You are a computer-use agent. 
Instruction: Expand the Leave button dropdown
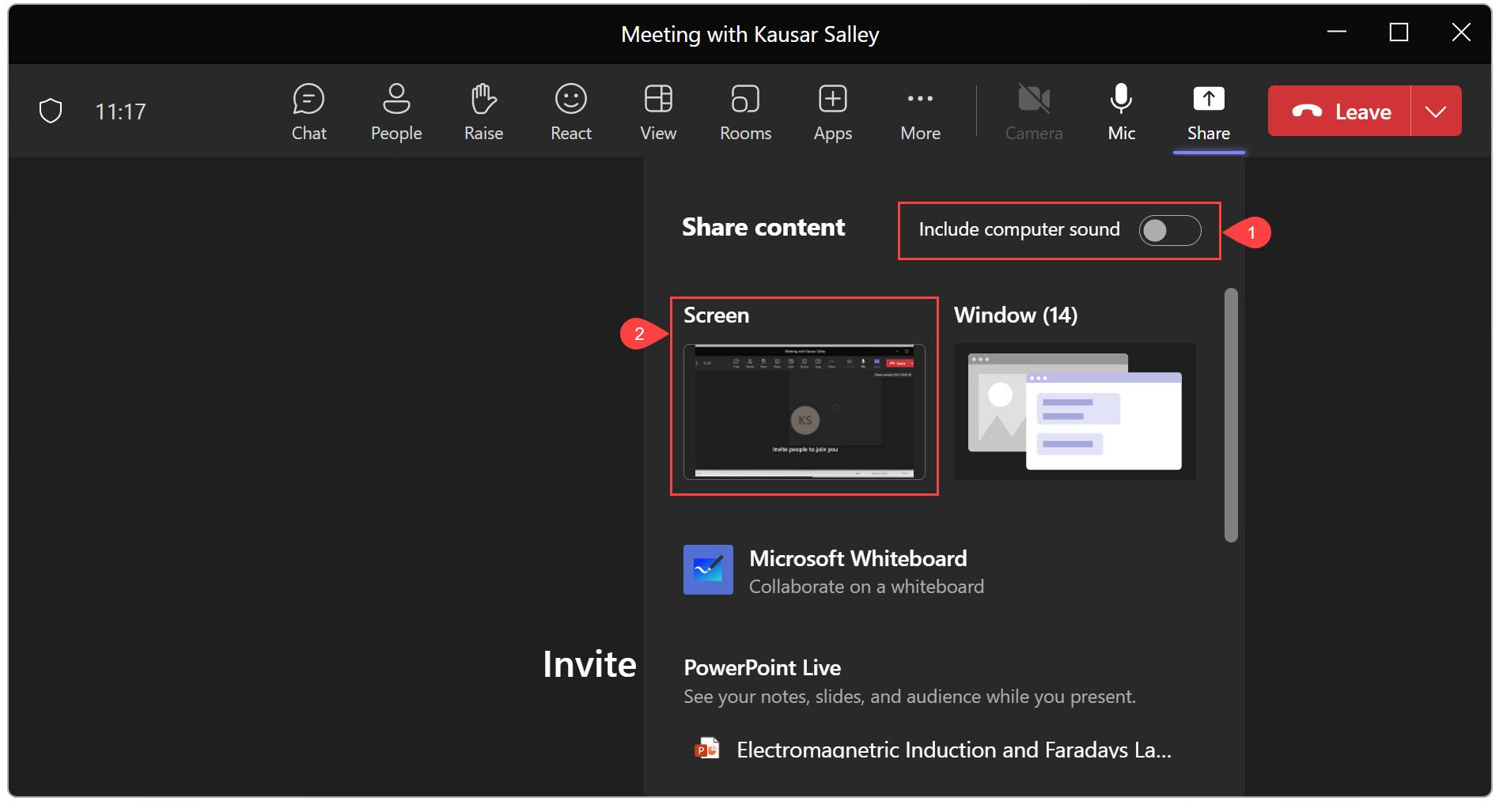pyautogui.click(x=1436, y=111)
